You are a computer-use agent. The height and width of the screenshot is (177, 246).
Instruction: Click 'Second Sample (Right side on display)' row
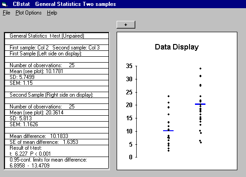[x=56, y=95]
